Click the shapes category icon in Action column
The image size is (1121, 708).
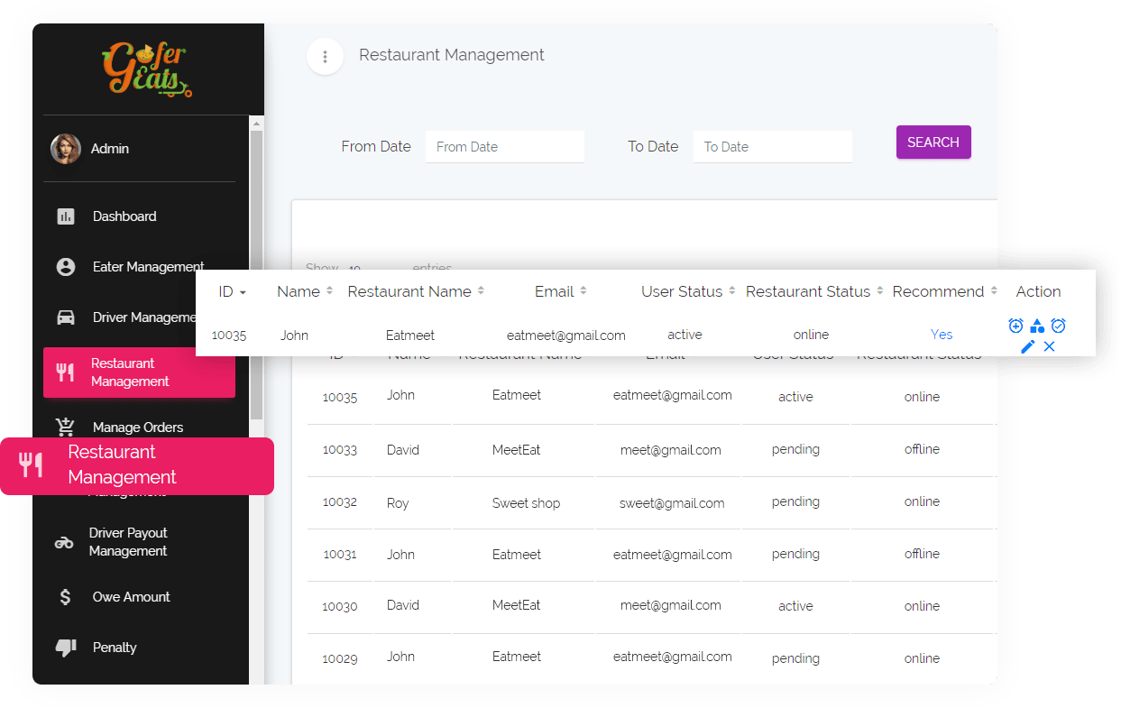click(x=1037, y=326)
